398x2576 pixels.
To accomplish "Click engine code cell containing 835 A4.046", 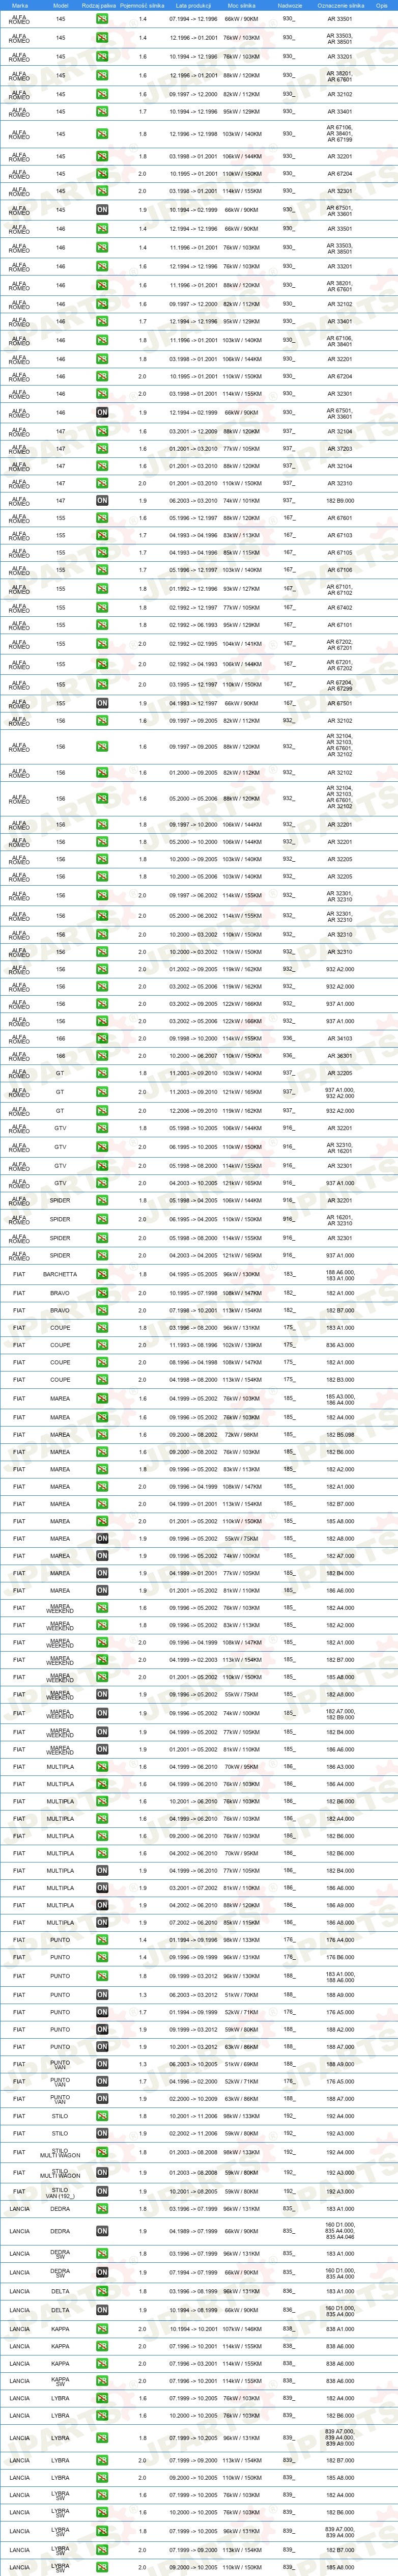I will pyautogui.click(x=340, y=2231).
